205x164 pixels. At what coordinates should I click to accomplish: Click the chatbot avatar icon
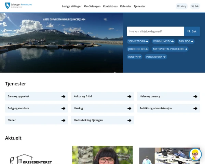[x=195, y=154]
